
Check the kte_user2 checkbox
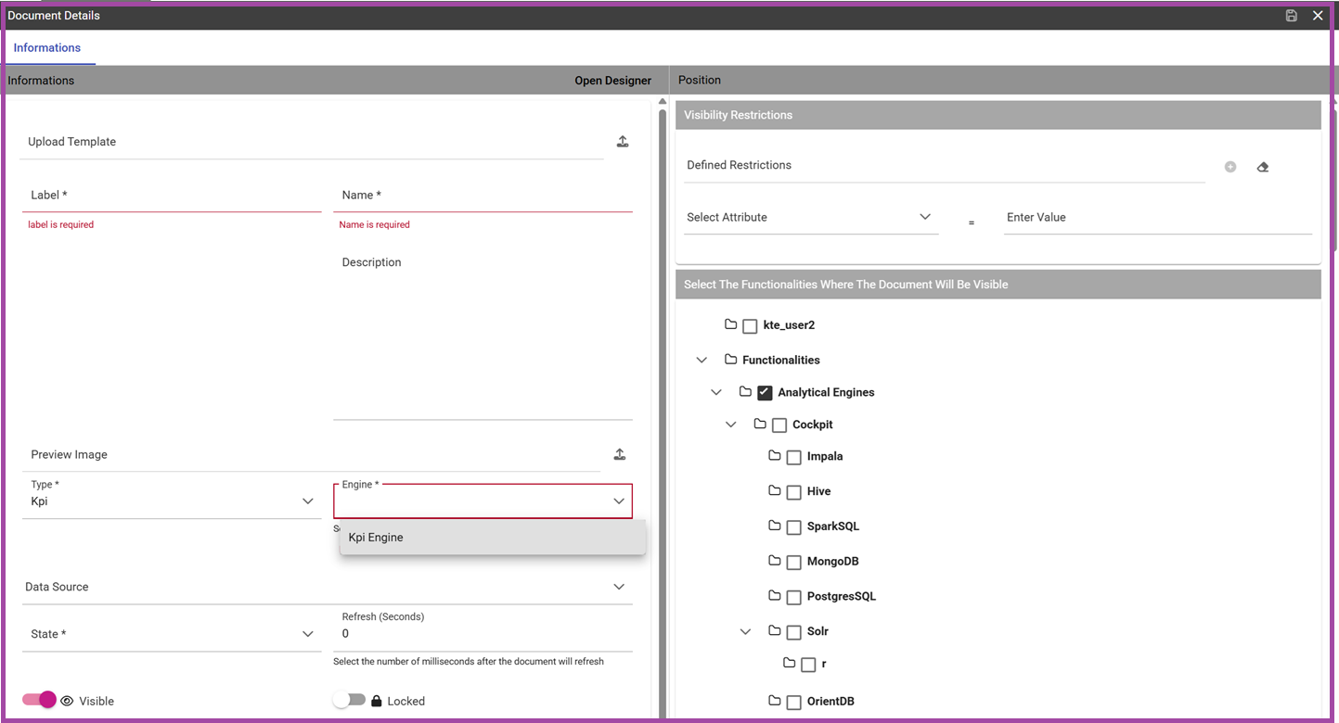pyautogui.click(x=750, y=326)
